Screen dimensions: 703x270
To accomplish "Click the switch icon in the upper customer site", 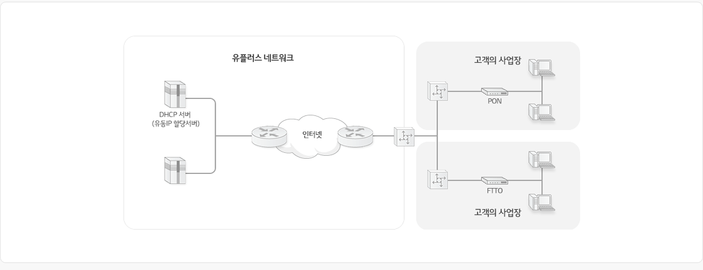I will pos(437,91).
